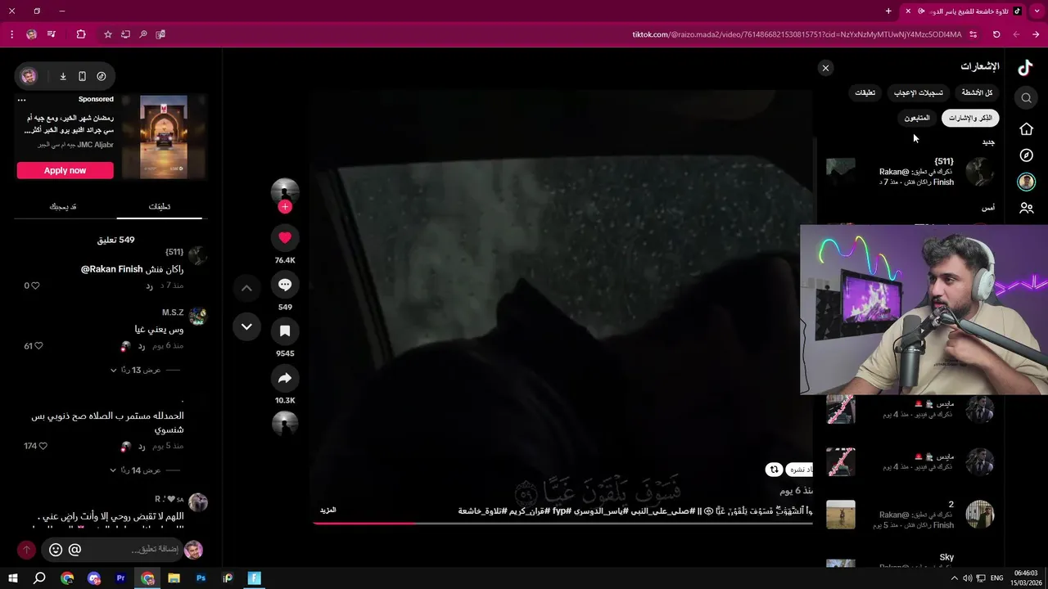Click the add comment input field

(x=156, y=550)
